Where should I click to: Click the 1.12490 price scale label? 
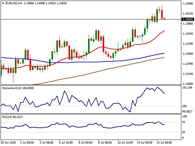pyautogui.click(x=188, y=64)
